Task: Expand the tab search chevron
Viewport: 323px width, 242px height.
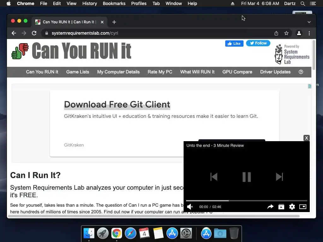Action: tap(309, 22)
